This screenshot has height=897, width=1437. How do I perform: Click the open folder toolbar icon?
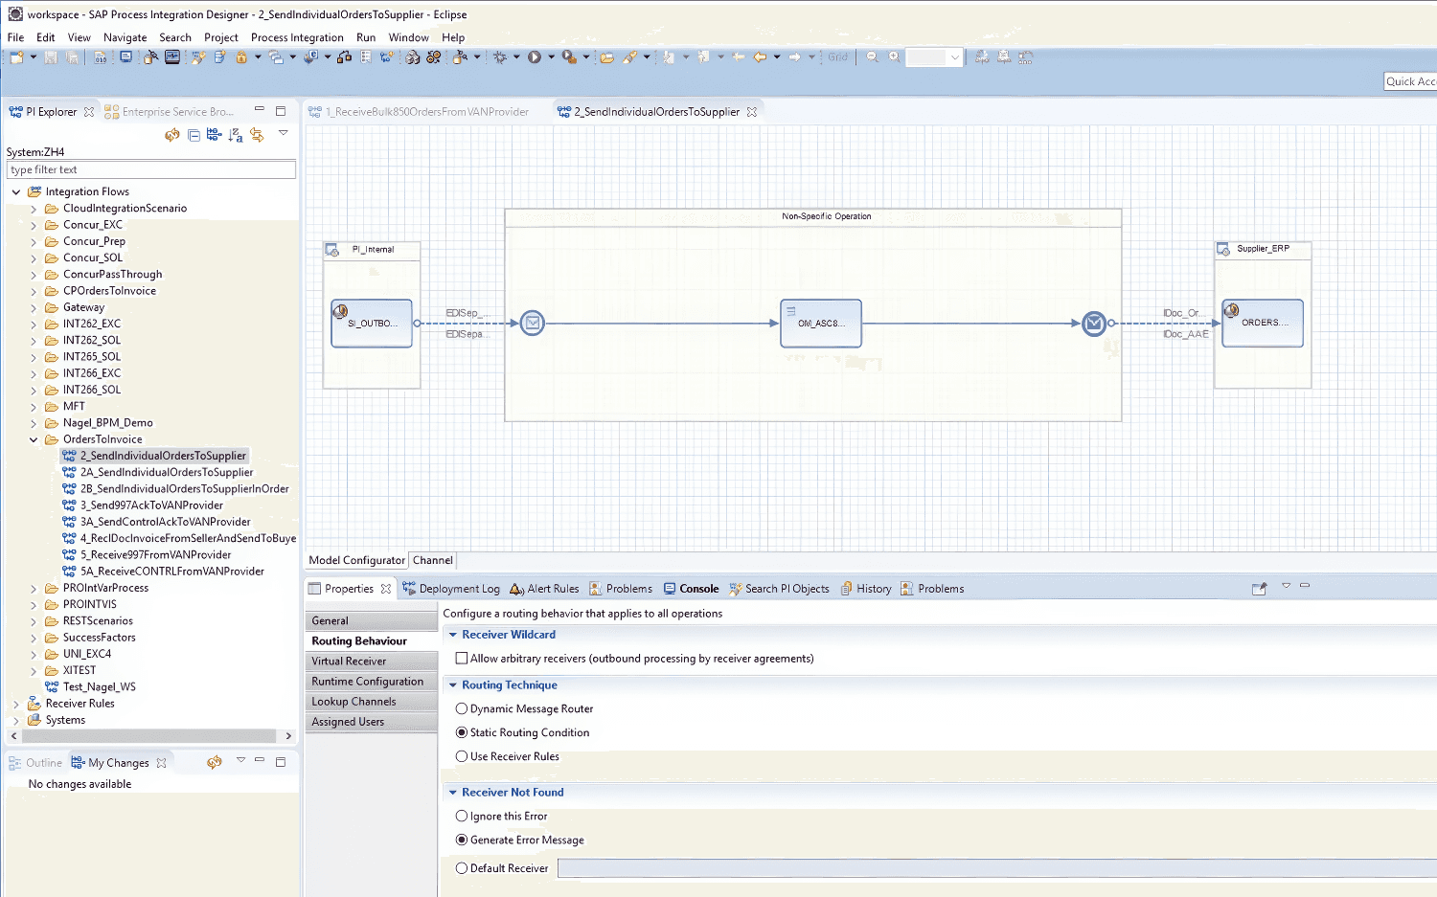click(x=607, y=57)
